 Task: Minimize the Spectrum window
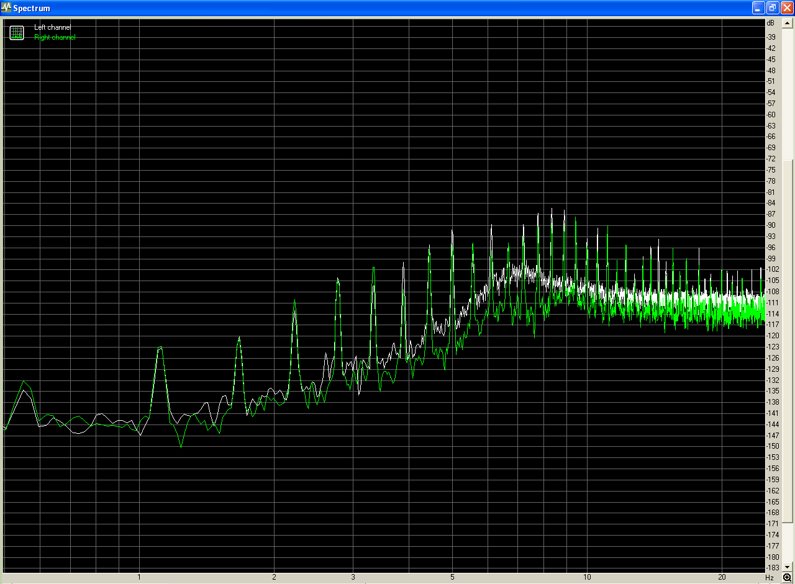click(758, 8)
